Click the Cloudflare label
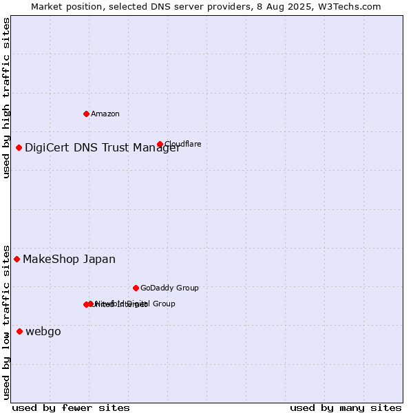Viewport: 413px width, 413px height. [x=183, y=144]
